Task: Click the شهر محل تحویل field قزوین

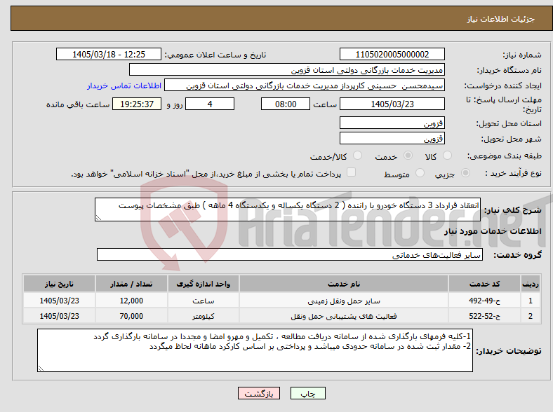Action: pyautogui.click(x=392, y=139)
